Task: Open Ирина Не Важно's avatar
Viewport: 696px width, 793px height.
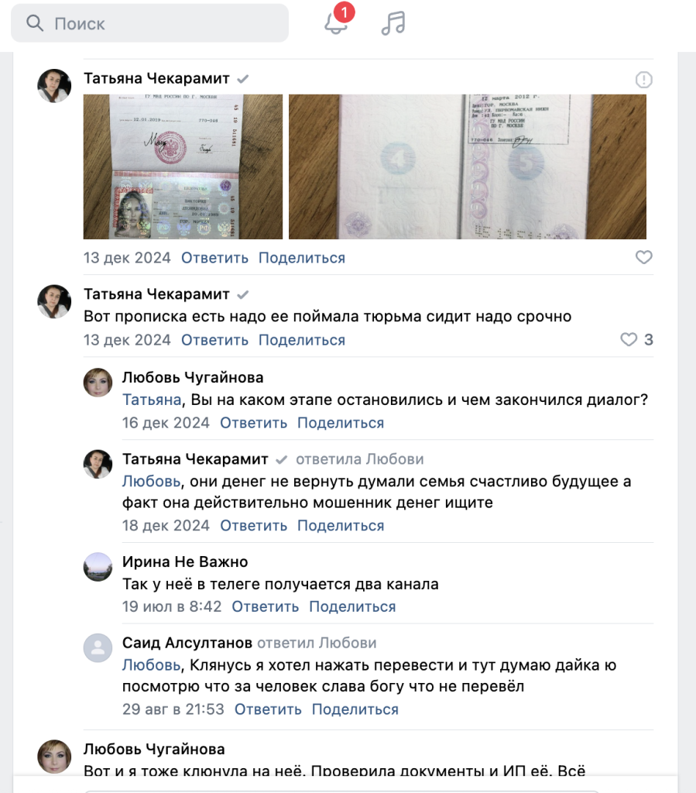Action: (98, 566)
